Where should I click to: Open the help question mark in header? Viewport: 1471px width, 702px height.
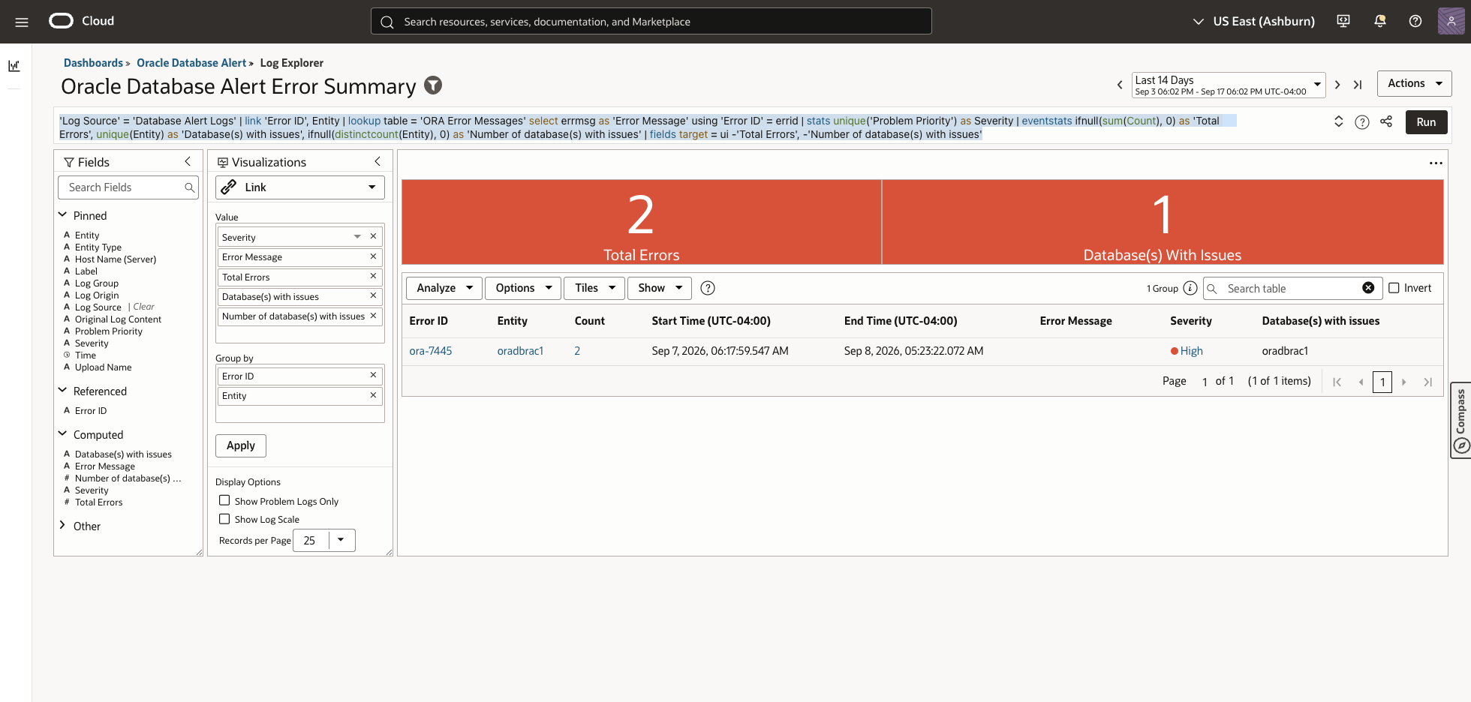(1415, 21)
